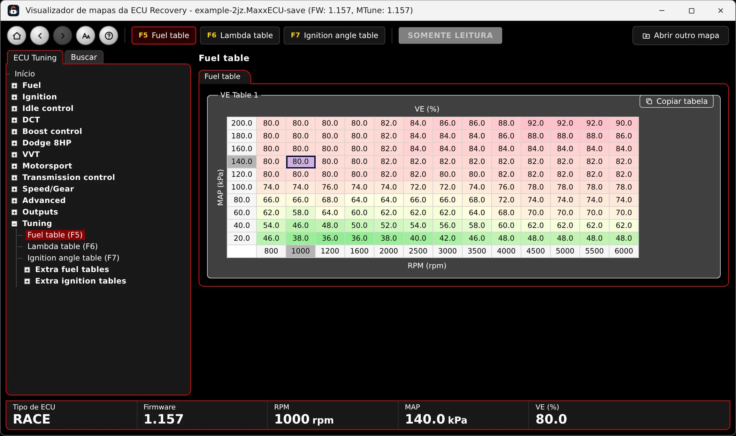
Task: Open the F5 Fuel table shortcut
Action: pos(164,35)
